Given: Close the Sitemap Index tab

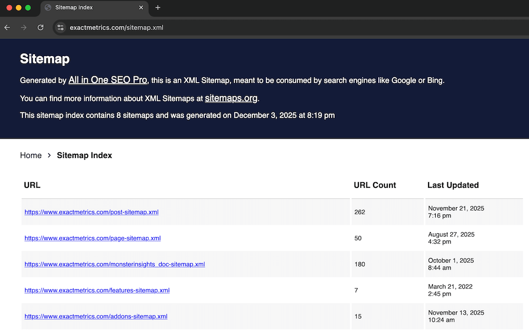Looking at the screenshot, I should 141,8.
